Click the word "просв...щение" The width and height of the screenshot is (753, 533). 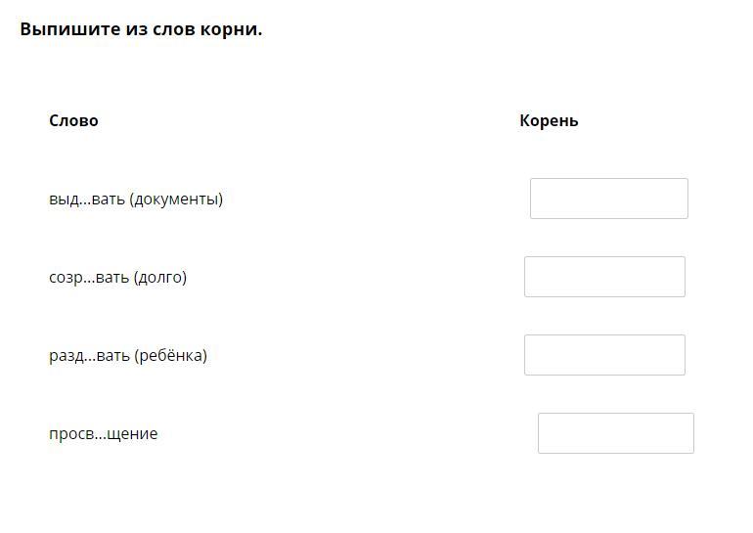pos(103,434)
